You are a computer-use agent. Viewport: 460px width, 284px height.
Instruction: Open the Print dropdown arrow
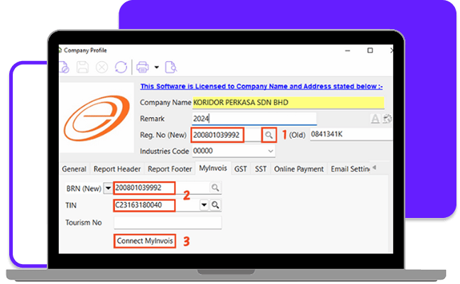point(157,67)
